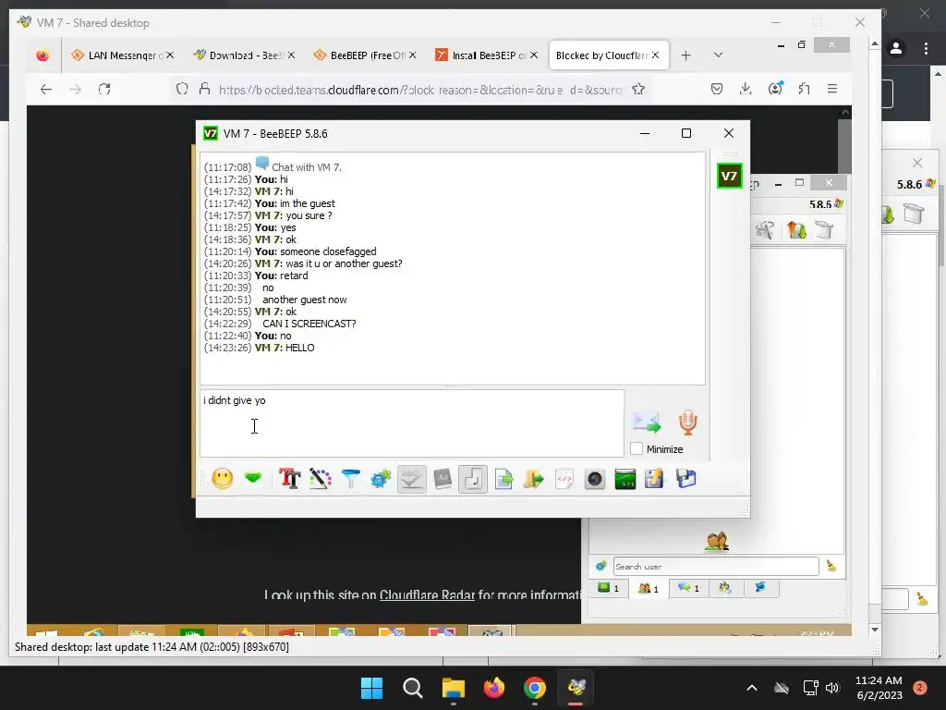
Task: Select the Blocked by Cloudflare tab
Action: pos(608,55)
